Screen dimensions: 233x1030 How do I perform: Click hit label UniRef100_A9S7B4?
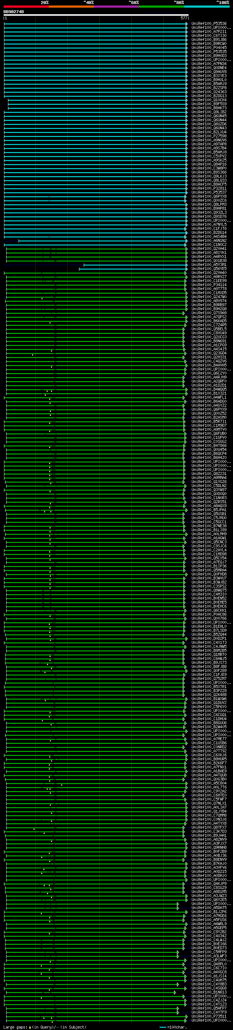209,148
